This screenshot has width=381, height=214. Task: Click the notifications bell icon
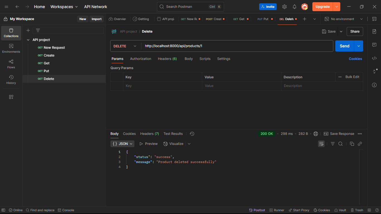295,7
